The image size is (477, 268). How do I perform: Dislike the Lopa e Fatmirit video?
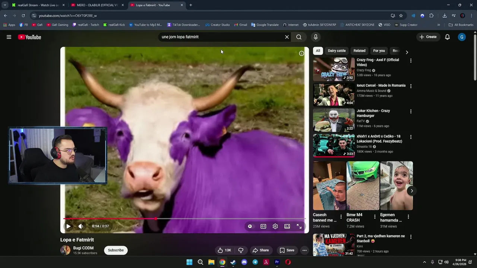click(x=241, y=250)
